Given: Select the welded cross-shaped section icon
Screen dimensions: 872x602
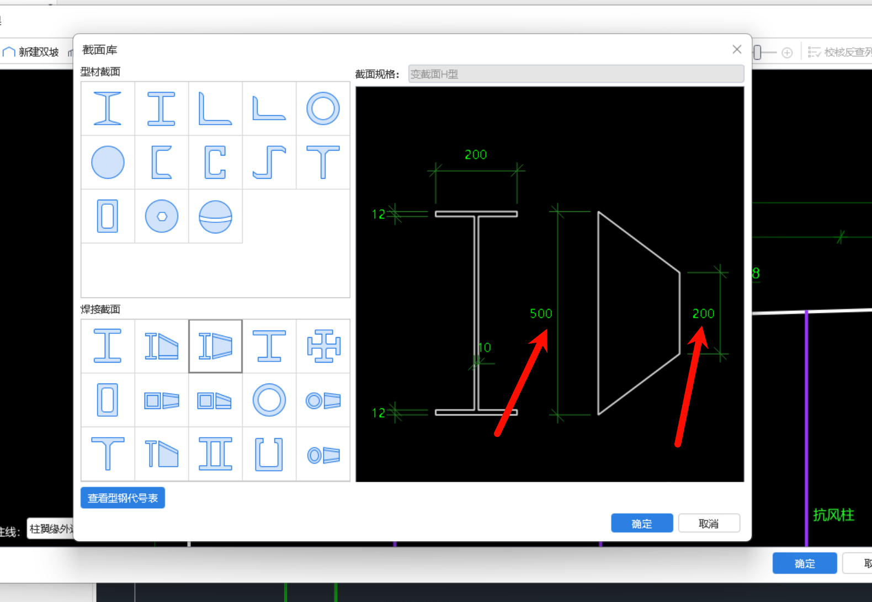Looking at the screenshot, I should [x=323, y=346].
